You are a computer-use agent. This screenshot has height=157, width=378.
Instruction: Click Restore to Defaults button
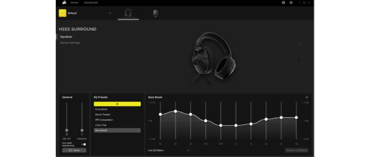297,150
